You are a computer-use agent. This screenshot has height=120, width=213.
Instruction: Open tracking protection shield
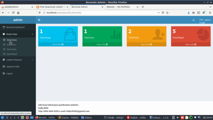(x=40, y=13)
